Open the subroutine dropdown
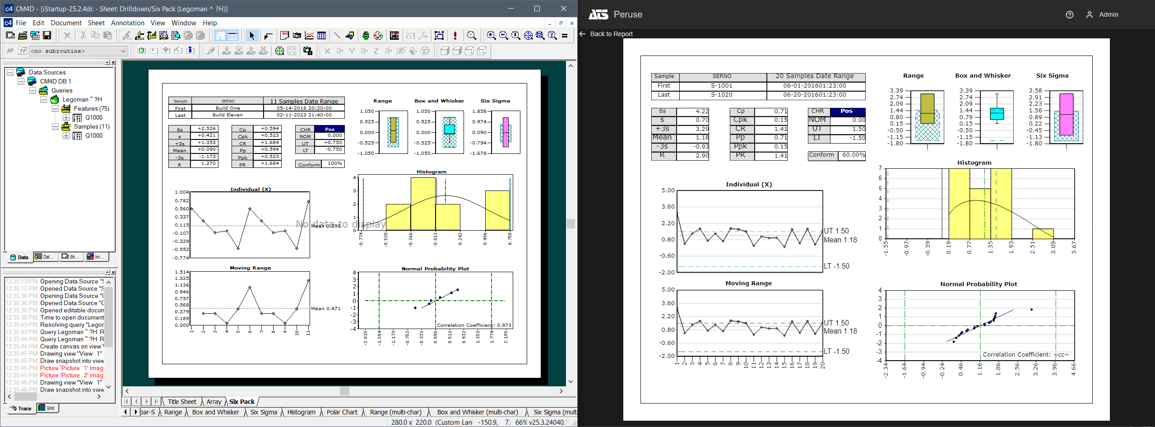This screenshot has width=1155, height=427. [123, 51]
